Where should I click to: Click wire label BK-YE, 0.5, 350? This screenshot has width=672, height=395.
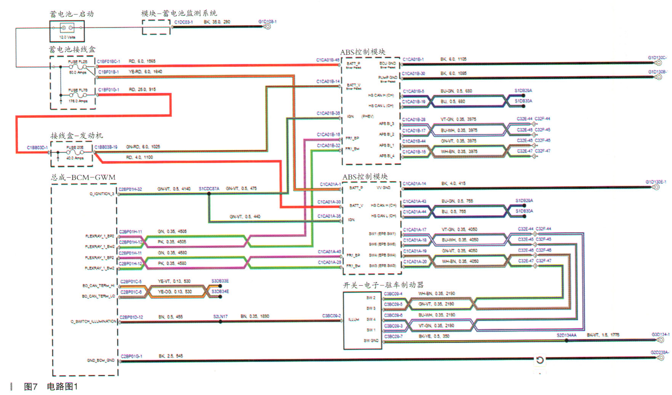[434, 336]
